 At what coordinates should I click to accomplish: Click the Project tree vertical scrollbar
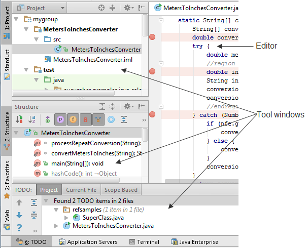tap(145, 30)
